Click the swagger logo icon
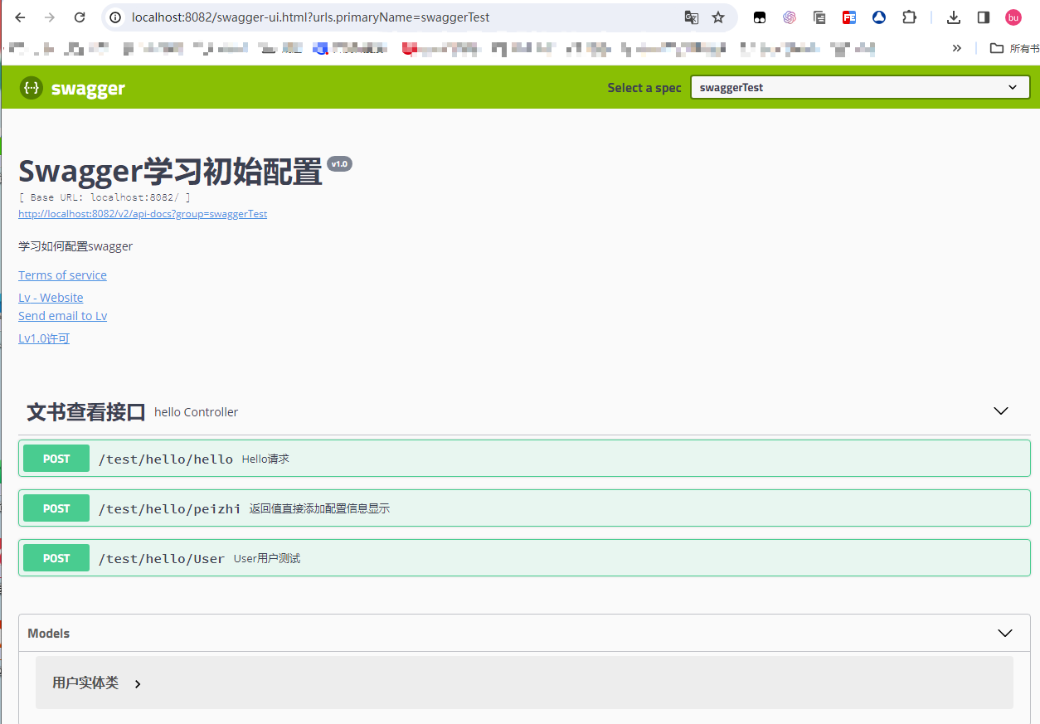Viewport: 1040px width, 724px height. click(x=31, y=87)
